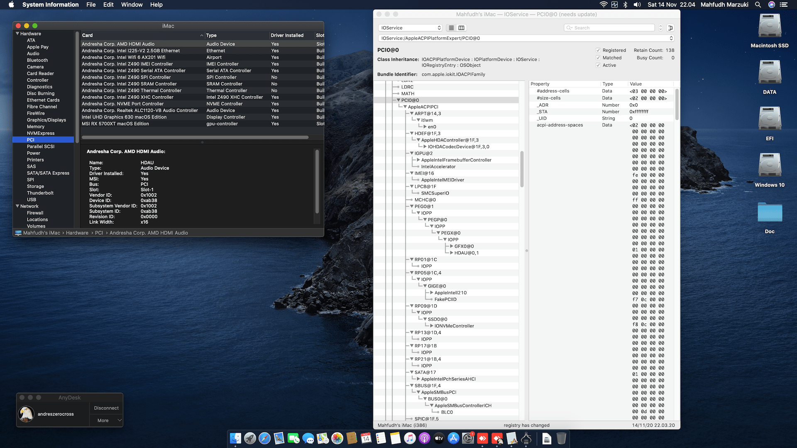
Task: Expand the GFX0@0 node
Action: (x=452, y=246)
